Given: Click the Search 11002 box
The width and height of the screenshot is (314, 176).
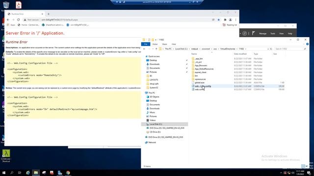Looking at the screenshot, I should click(x=290, y=49).
